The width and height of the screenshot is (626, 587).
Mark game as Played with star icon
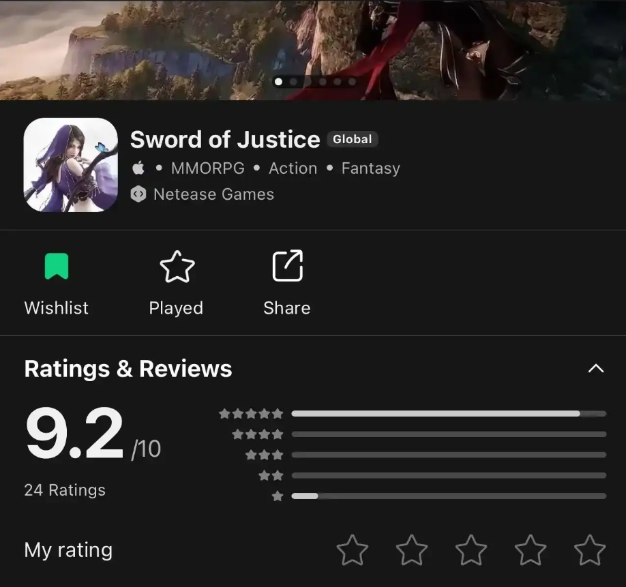coord(177,267)
